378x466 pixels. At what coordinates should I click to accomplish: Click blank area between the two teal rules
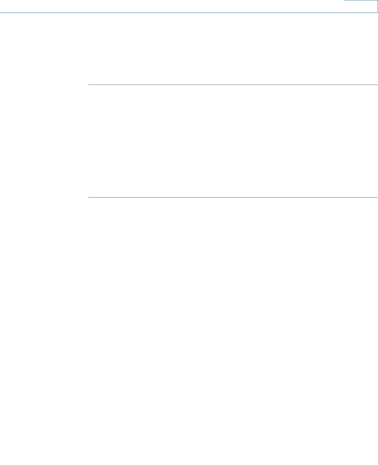tap(233, 141)
